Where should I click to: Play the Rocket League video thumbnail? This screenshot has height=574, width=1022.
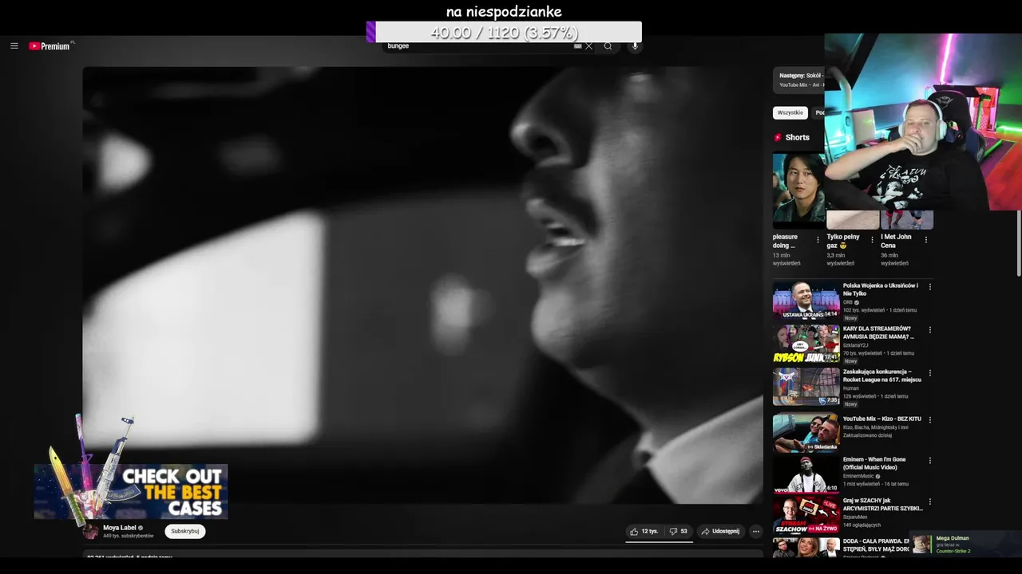pos(806,387)
